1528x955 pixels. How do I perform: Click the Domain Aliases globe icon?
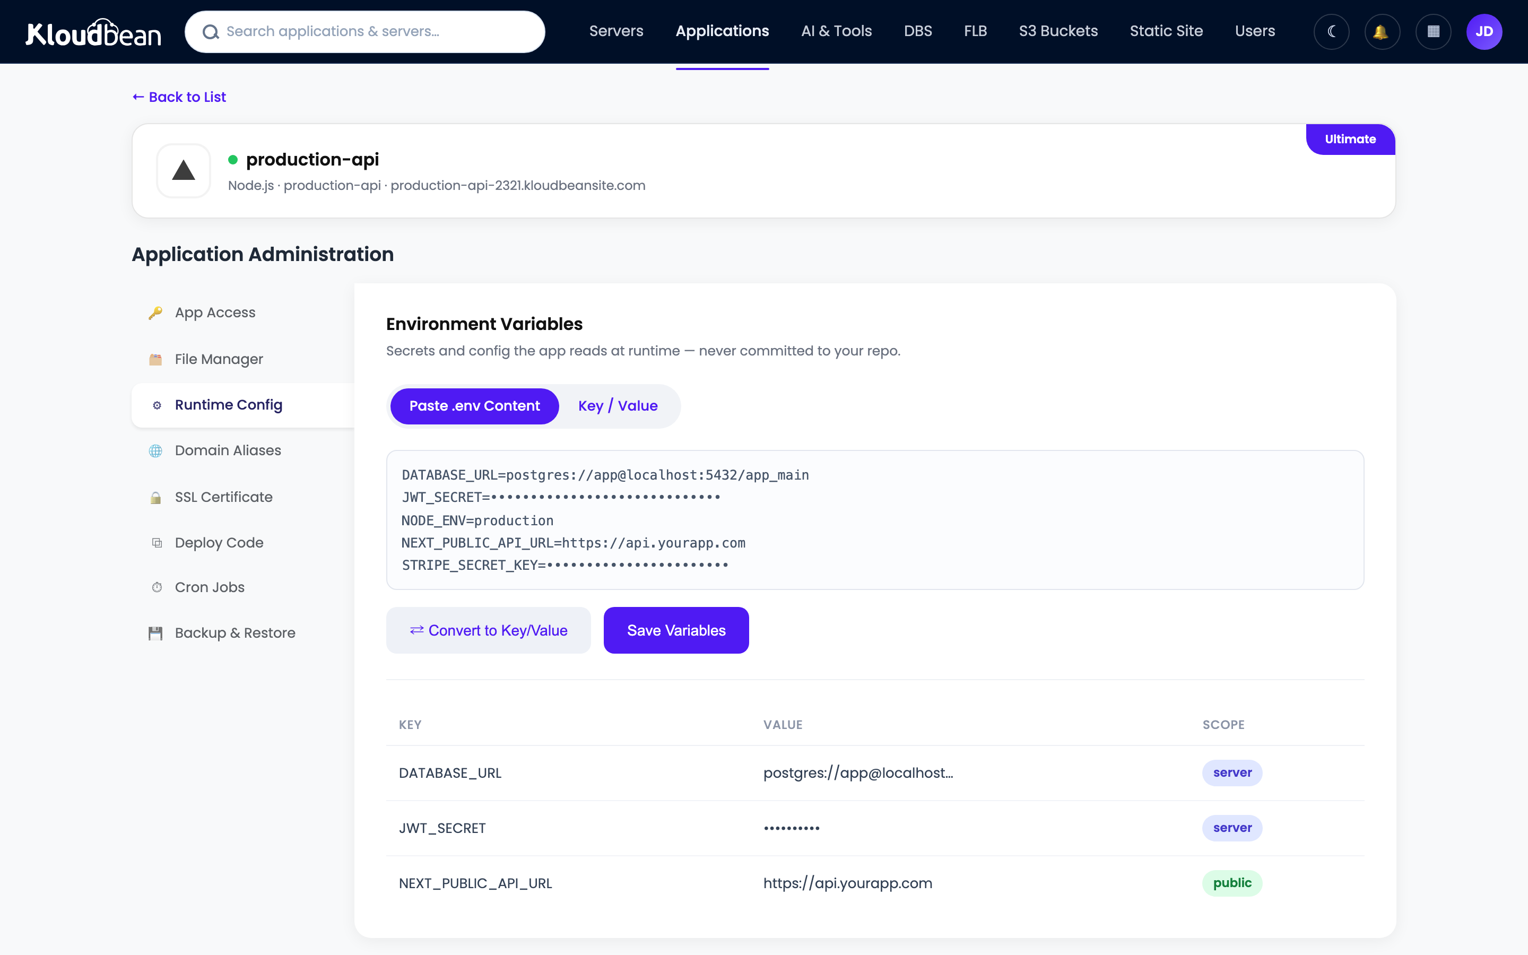pos(155,451)
